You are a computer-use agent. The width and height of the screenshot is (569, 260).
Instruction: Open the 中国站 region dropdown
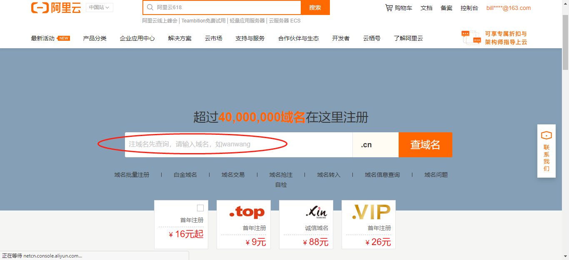tap(100, 7)
